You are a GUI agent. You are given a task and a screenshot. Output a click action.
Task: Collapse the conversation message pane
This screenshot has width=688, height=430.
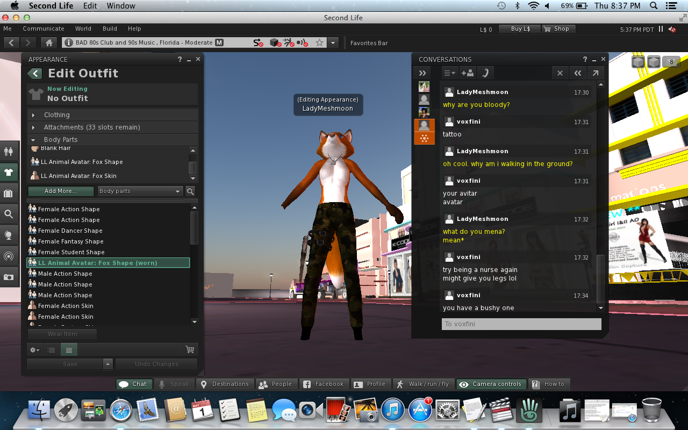coord(578,73)
